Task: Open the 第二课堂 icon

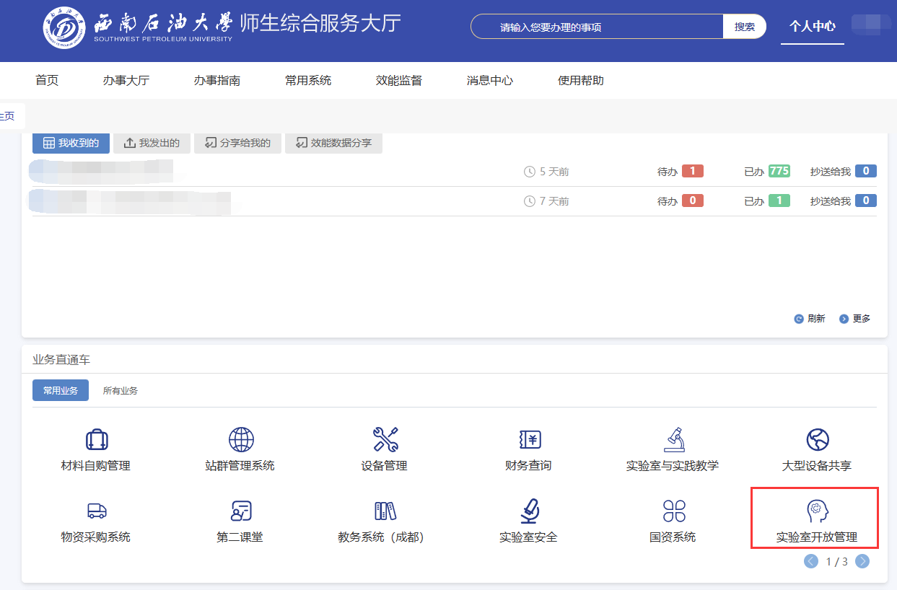Action: 240,511
